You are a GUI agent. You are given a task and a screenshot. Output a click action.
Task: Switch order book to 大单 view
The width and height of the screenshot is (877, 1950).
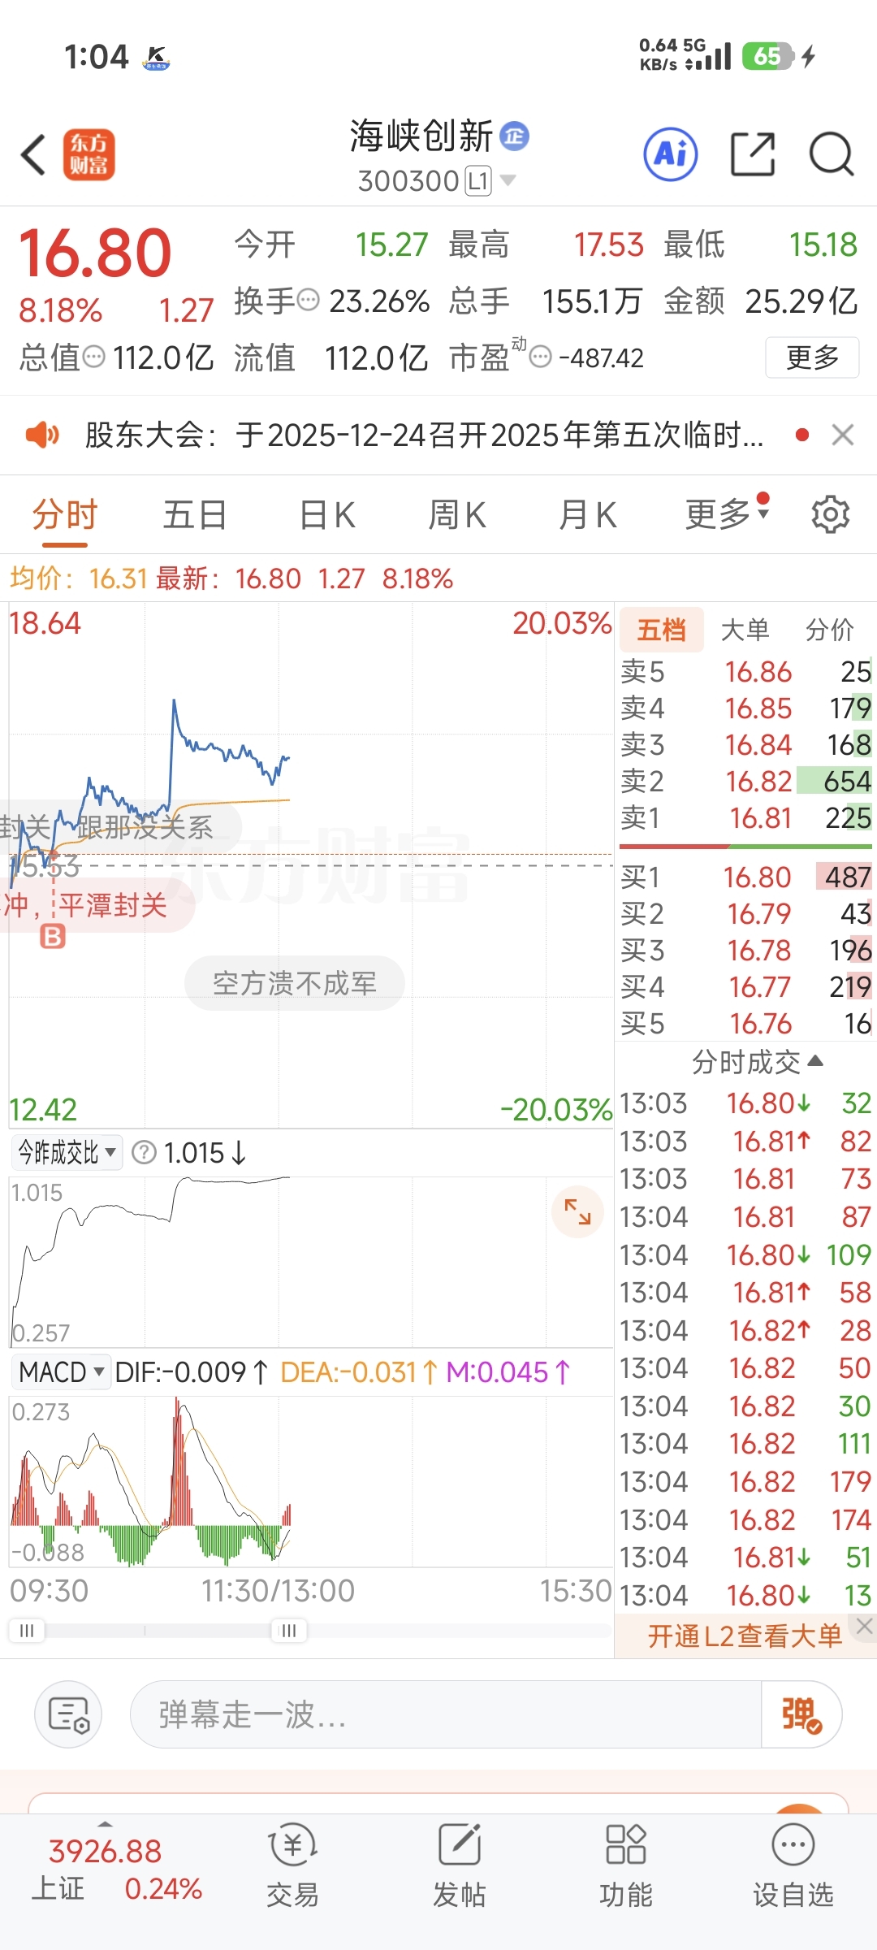pyautogui.click(x=745, y=630)
